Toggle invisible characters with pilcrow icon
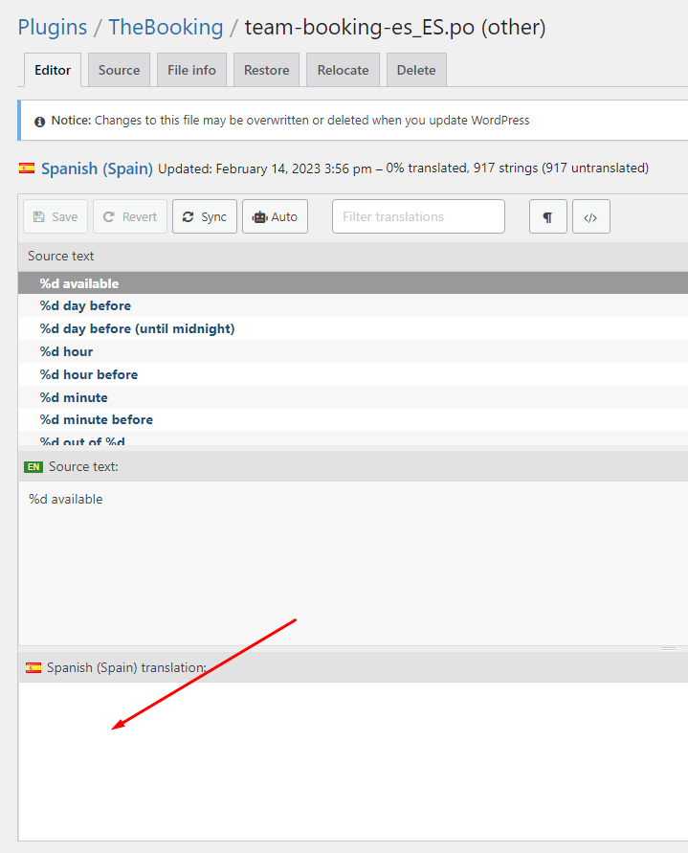This screenshot has width=688, height=853. pyautogui.click(x=547, y=217)
